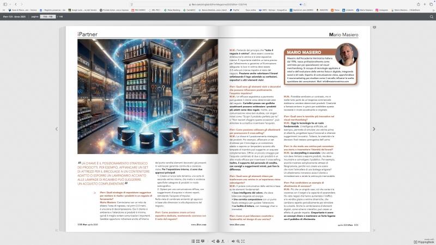Screen dimensions: 436x245
Task: Enter fullscreen viewing mode
Action: click(243, 241)
